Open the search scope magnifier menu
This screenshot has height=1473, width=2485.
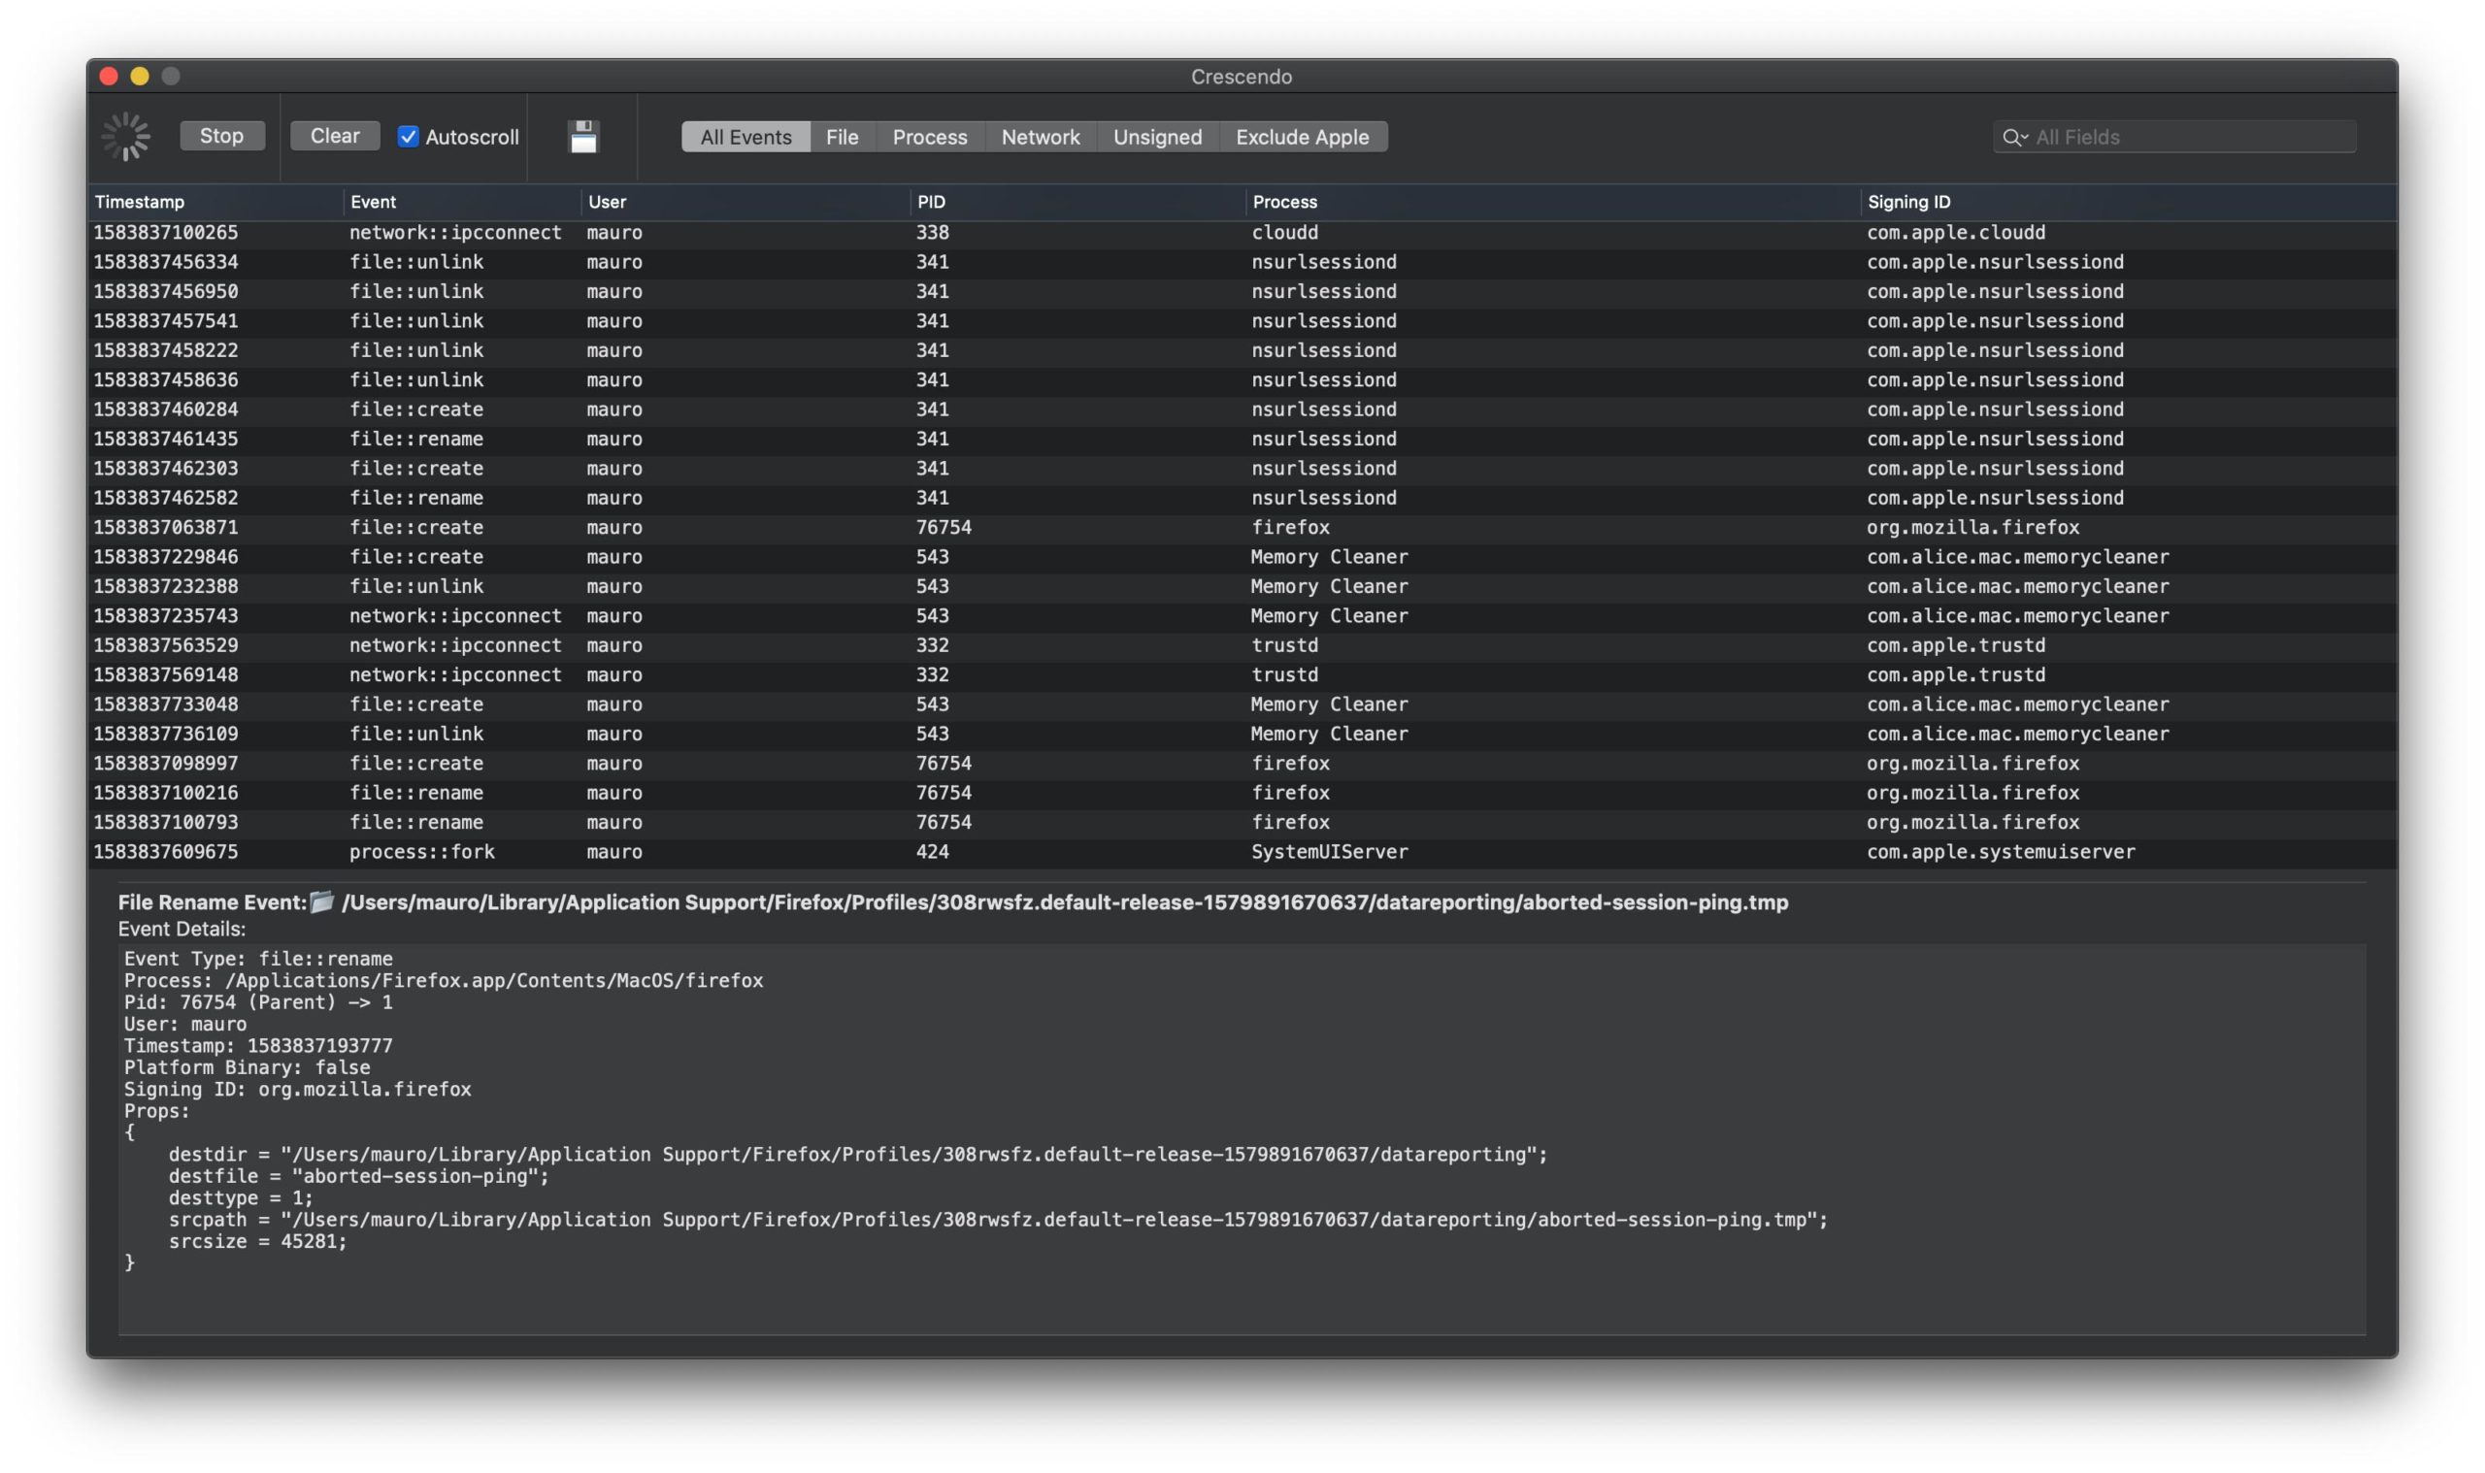click(x=2014, y=138)
